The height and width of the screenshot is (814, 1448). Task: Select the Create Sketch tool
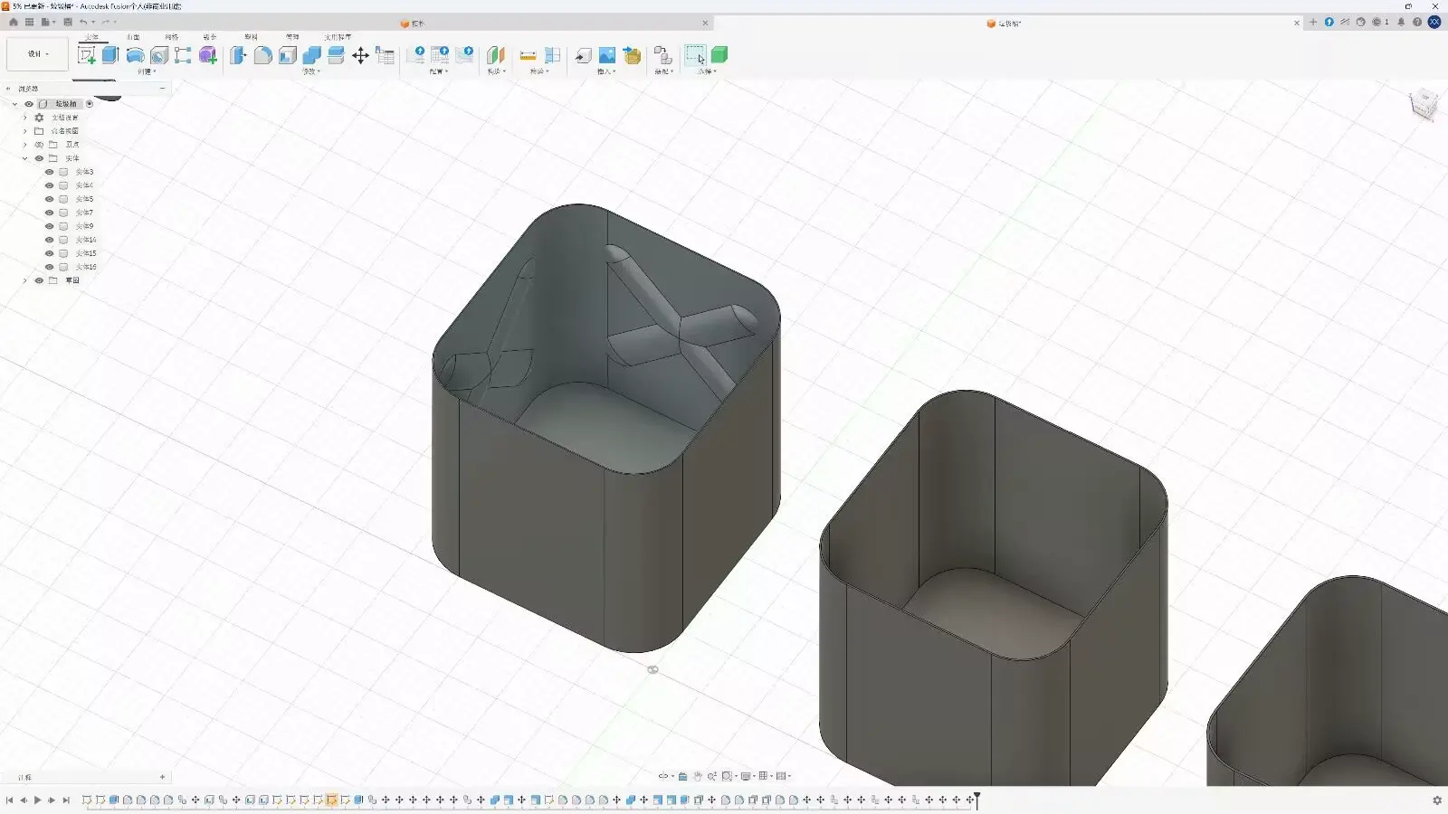click(87, 55)
